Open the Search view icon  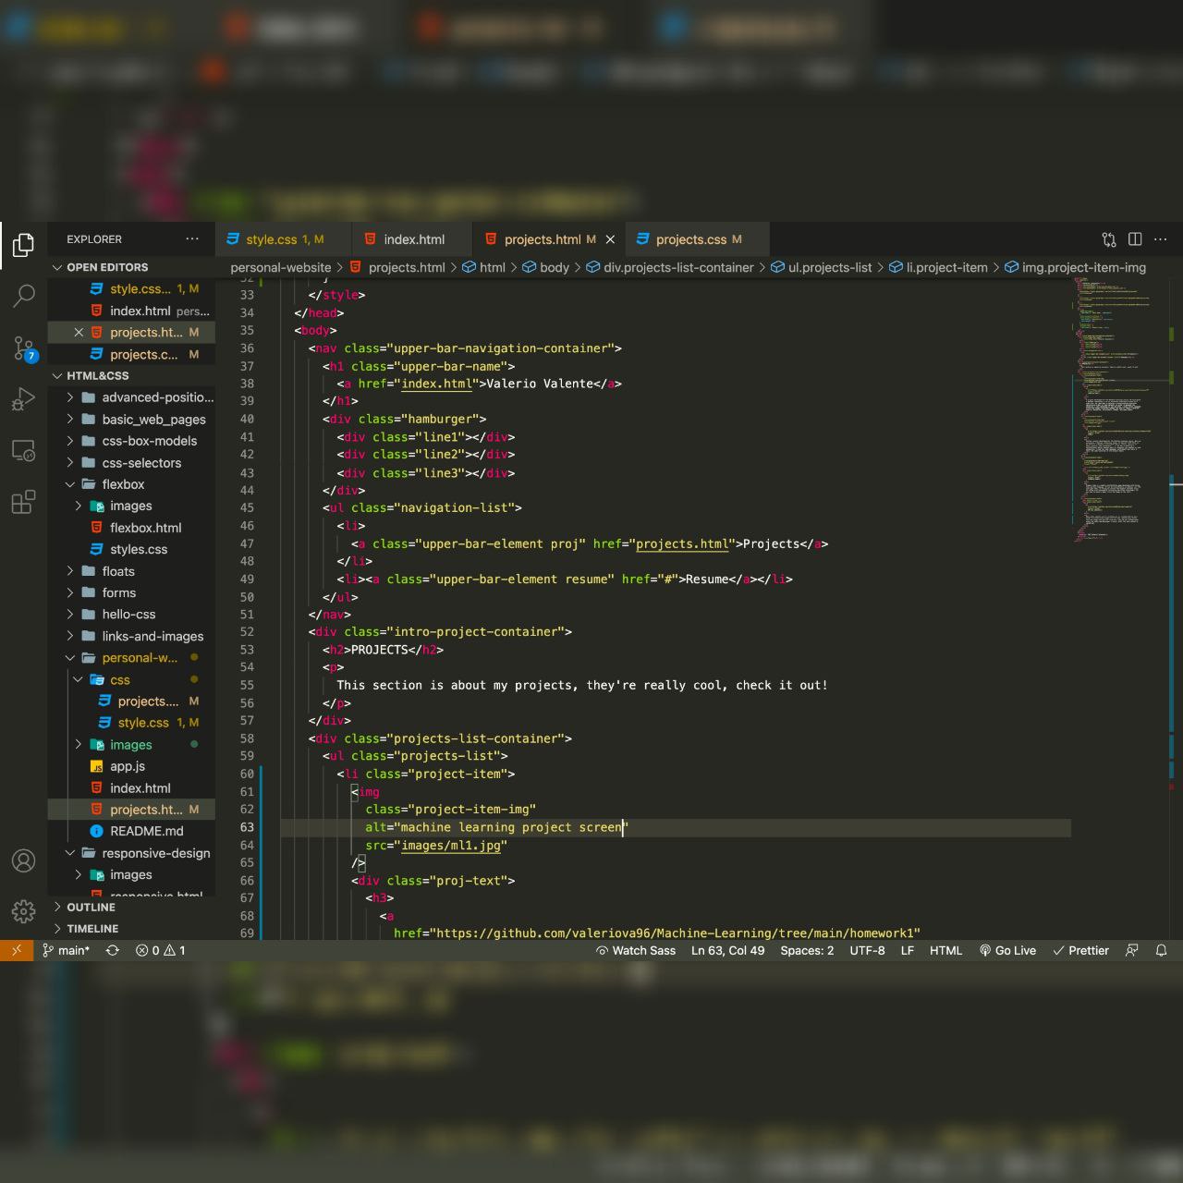point(24,296)
